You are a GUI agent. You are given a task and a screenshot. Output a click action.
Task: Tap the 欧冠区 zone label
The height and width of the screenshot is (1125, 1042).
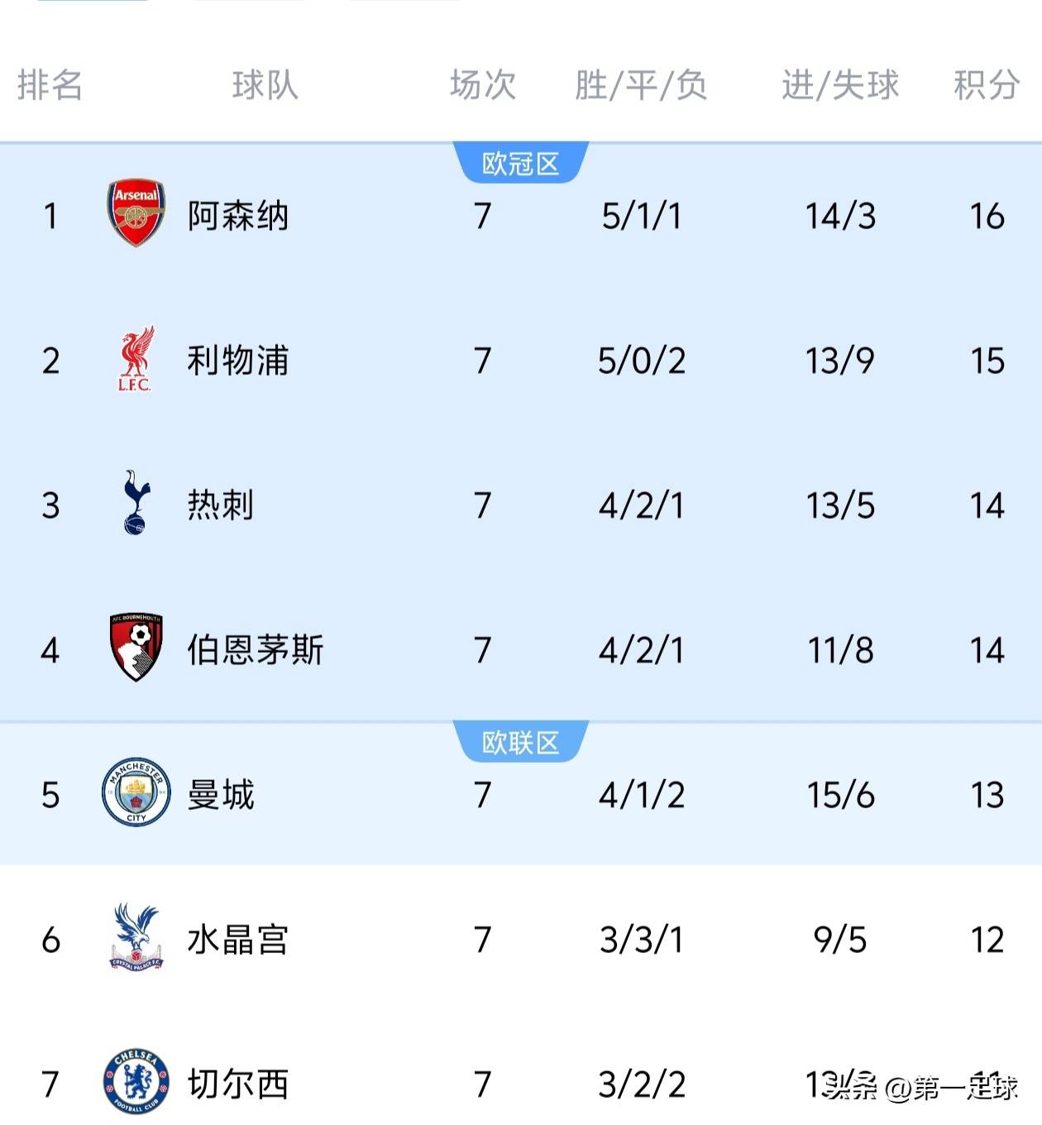pyautogui.click(x=521, y=163)
